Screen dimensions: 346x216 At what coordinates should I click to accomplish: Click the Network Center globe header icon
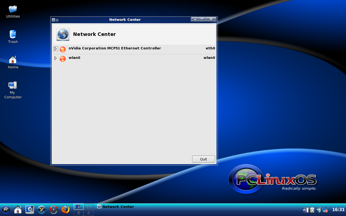click(63, 34)
